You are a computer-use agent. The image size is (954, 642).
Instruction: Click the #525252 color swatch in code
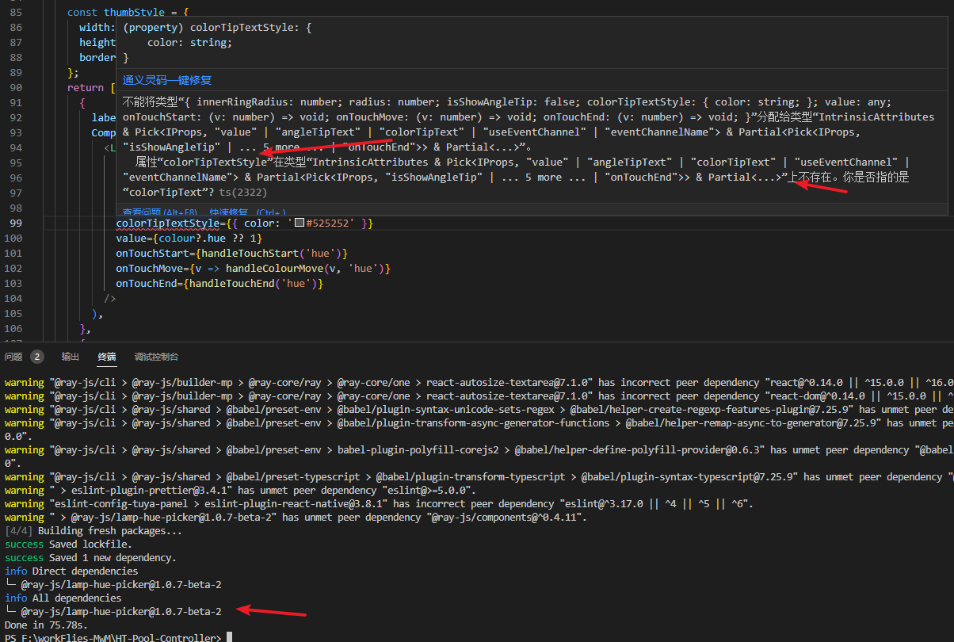(x=300, y=224)
